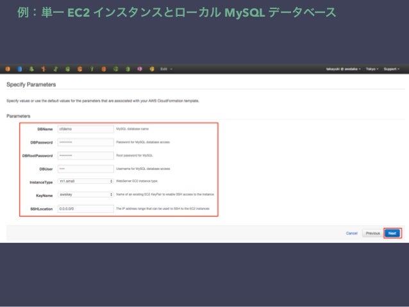Viewport: 409px width, 307px height.
Task: Click the 'Username for MySQL database access' text
Action: pos(143,169)
